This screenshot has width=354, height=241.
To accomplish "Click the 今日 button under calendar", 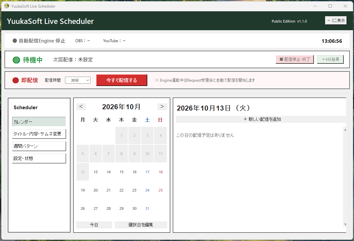I will click(x=94, y=225).
